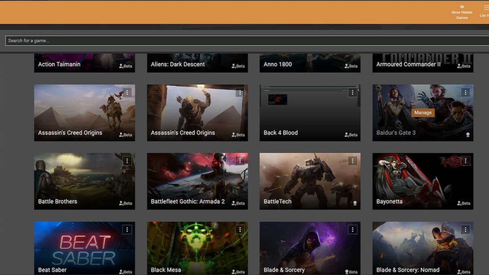Open options menu on Beat Saber tile
489x275 pixels.
(x=127, y=230)
